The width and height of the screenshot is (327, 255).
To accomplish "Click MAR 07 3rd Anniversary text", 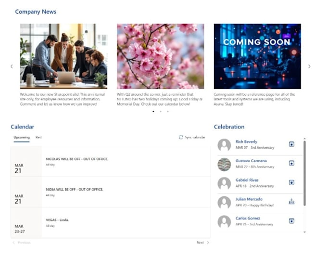I will point(255,148).
